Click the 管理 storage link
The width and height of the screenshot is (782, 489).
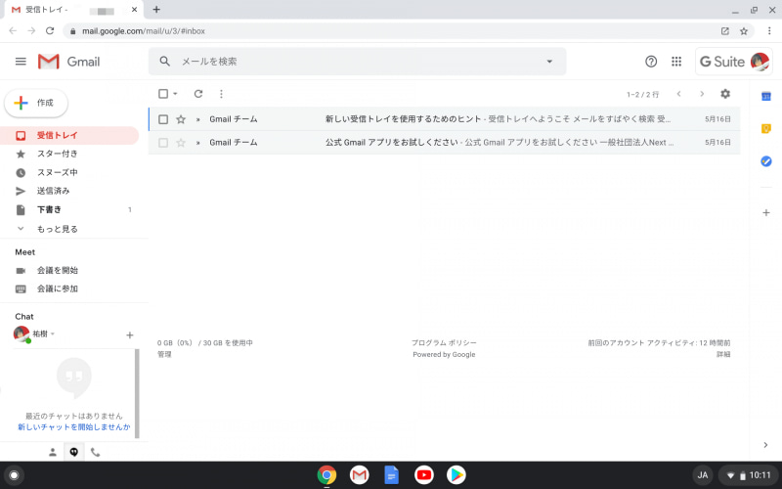pyautogui.click(x=164, y=354)
